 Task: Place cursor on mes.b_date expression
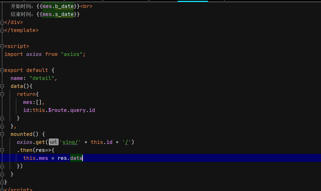58,6
